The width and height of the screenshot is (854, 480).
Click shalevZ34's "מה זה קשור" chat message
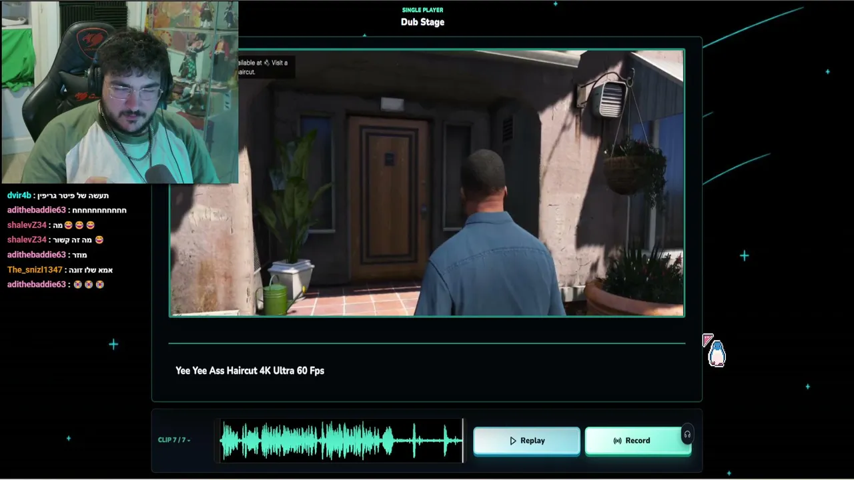(73, 240)
